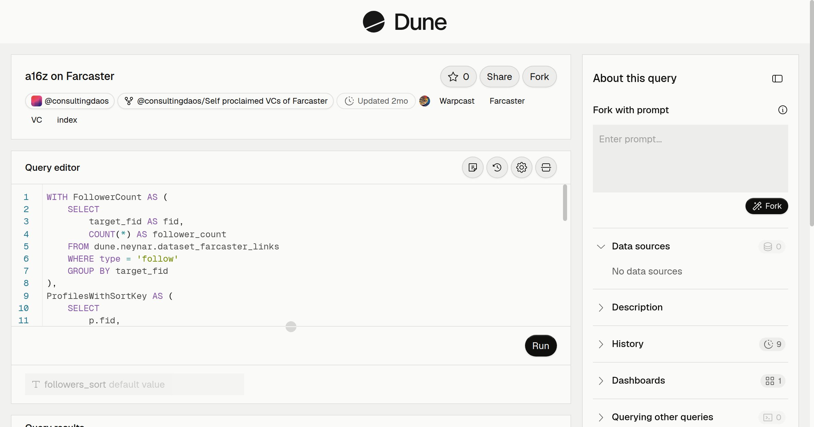
Task: Select the index tag
Action: [x=67, y=120]
